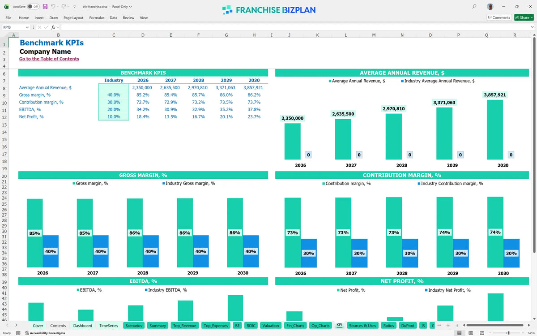Click the macro recording icon in status bar
The height and width of the screenshot is (336, 537).
tap(19, 333)
